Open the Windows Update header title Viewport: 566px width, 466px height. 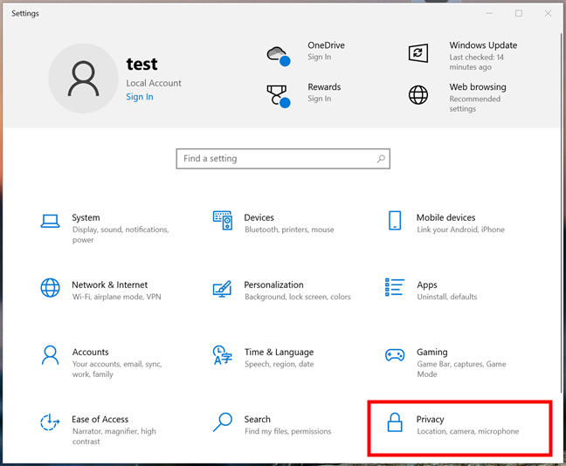[483, 45]
